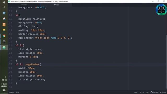Click the Atom logo in the title bar
The height and width of the screenshot is (94, 167).
point(9,1)
